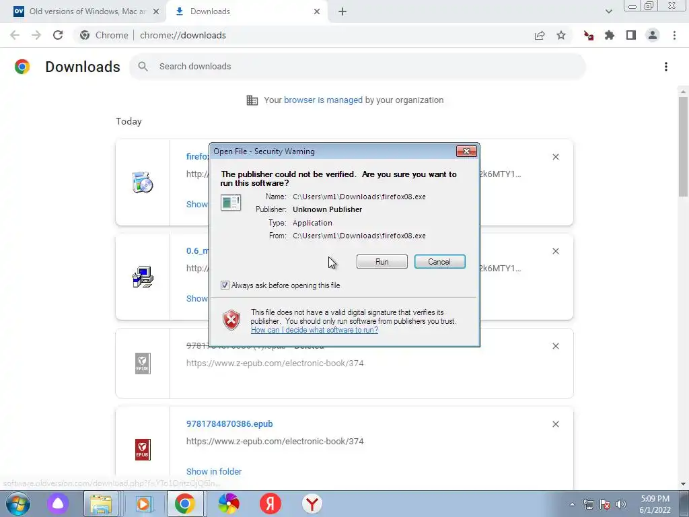This screenshot has height=517, width=689.
Task: Remove 9781784870386.epub from list
Action: point(555,424)
